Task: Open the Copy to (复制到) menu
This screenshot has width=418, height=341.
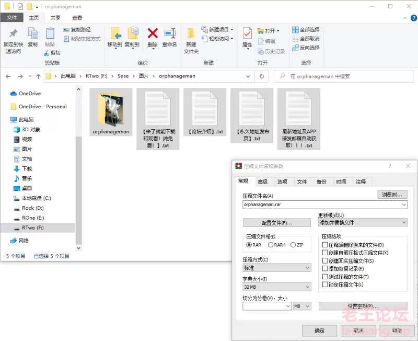Action: [132, 38]
